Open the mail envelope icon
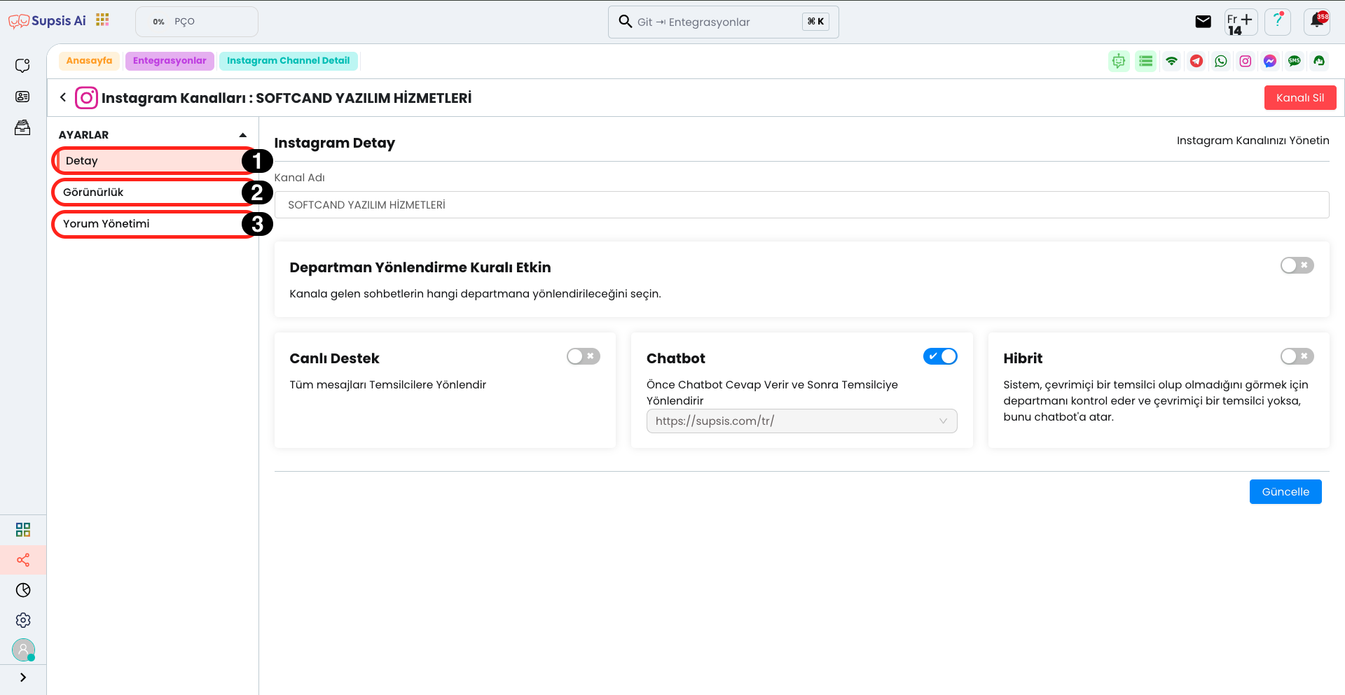The height and width of the screenshot is (695, 1345). coord(1203,22)
